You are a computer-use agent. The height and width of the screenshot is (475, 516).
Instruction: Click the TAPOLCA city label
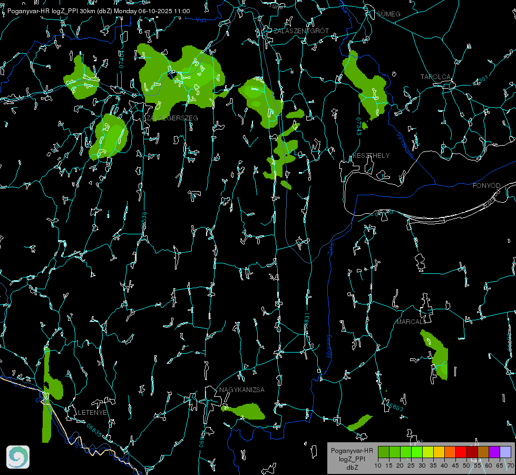click(435, 77)
